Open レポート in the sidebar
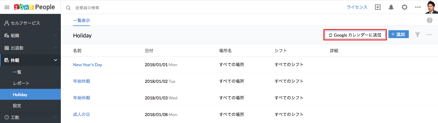Image resolution: width=438 pixels, height=123 pixels. 21,83
